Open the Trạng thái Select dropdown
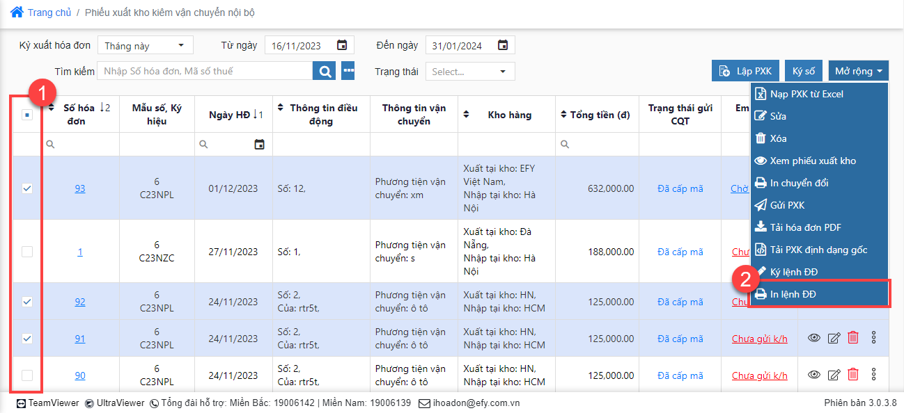The height and width of the screenshot is (413, 904). coord(470,72)
